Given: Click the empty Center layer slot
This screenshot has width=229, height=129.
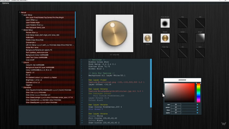Looking at the screenshot, I should 183,38.
